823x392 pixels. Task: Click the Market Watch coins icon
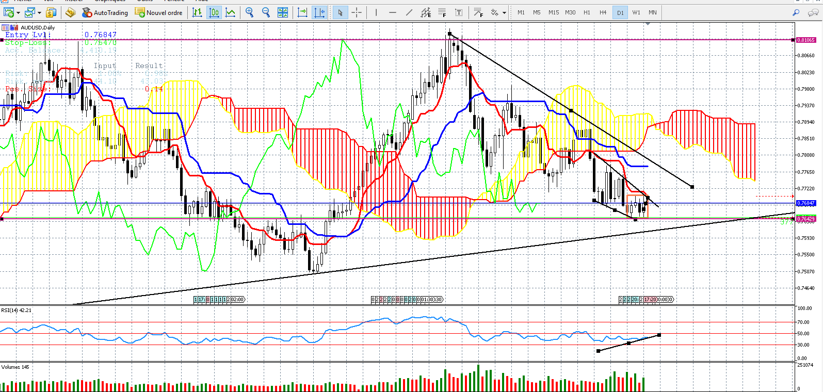51,12
